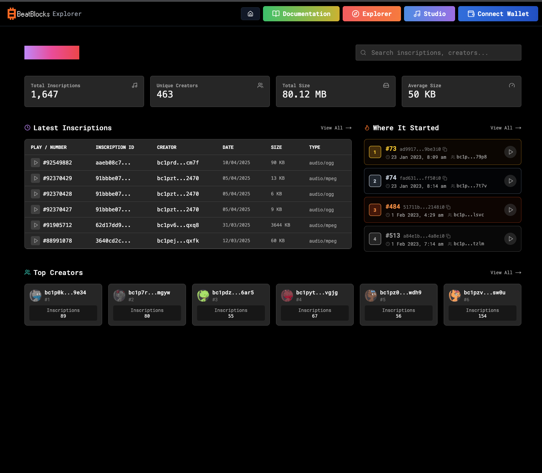This screenshot has height=473, width=542.
Task: Click avatar of creator bc1p7r...mgyw
Action: (x=119, y=296)
